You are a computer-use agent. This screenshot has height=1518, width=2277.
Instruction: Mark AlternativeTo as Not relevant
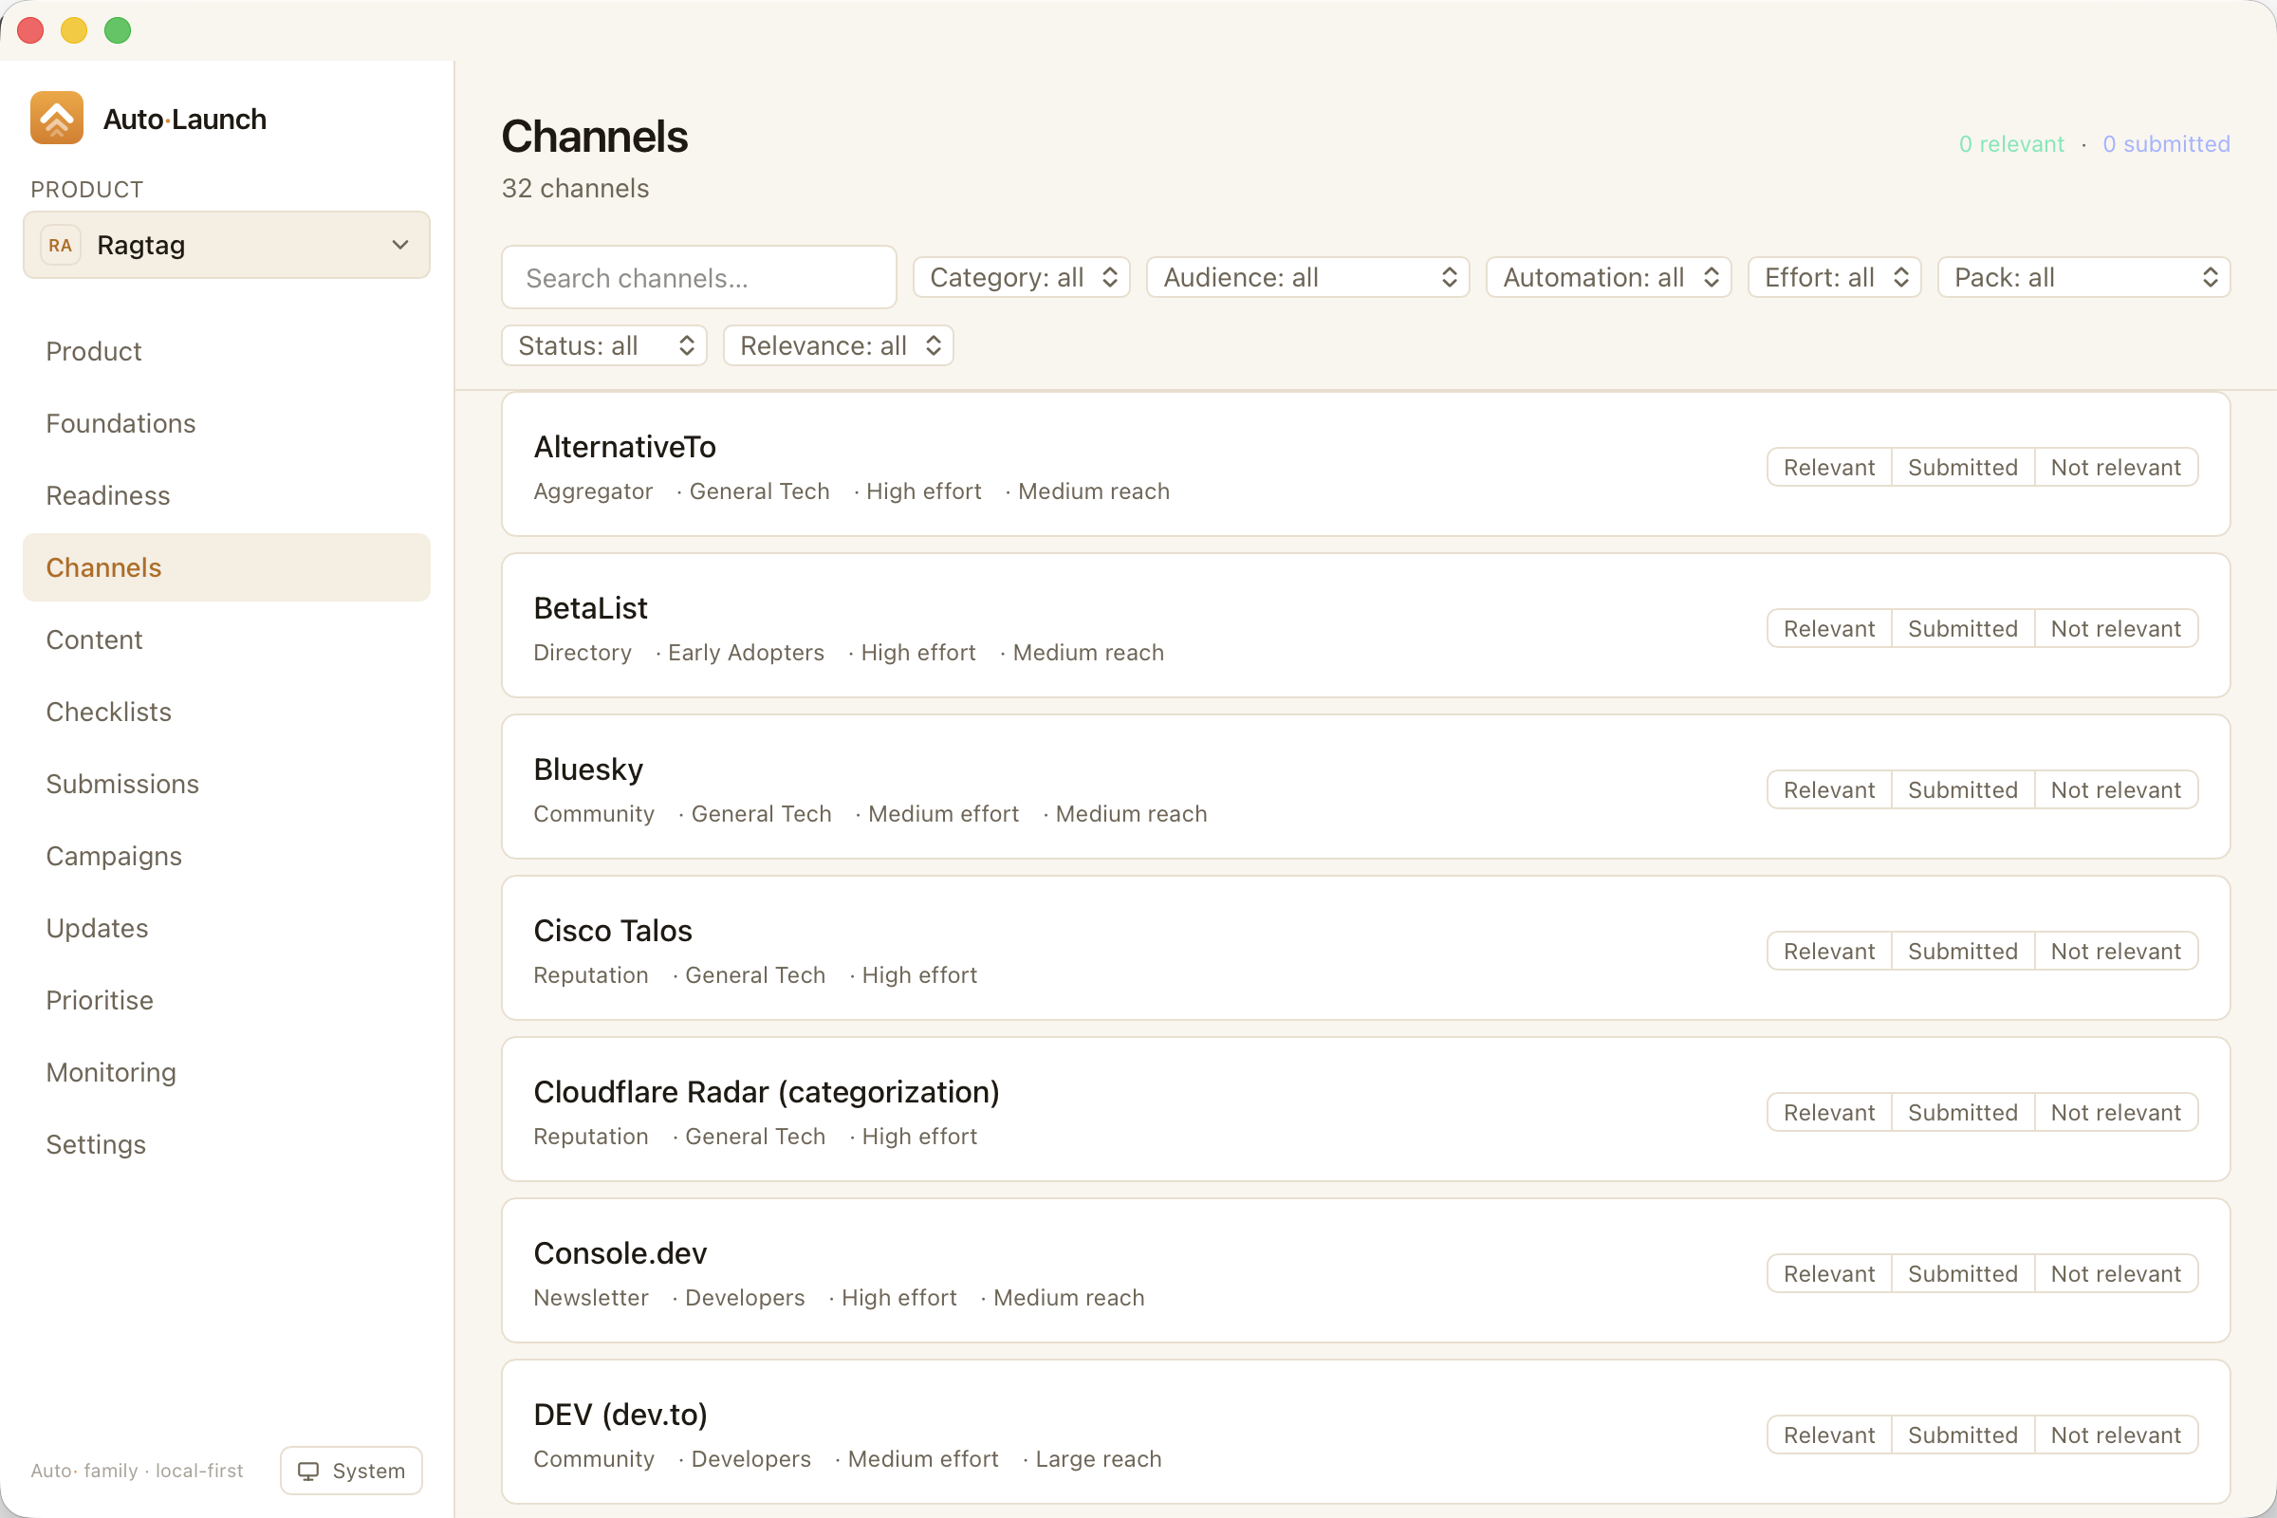coord(2117,468)
